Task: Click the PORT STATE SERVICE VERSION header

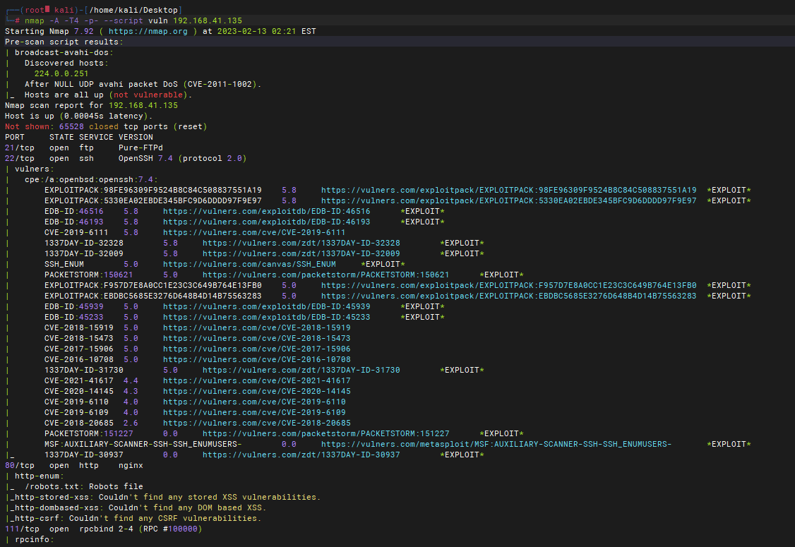Action: pos(78,138)
